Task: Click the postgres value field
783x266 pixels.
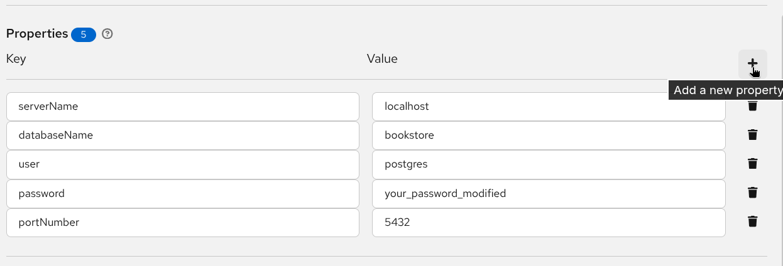Action: pyautogui.click(x=548, y=164)
